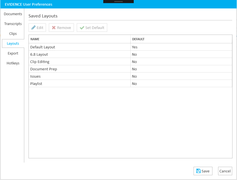Select the Default Layout row
The width and height of the screenshot is (237, 180).
[x=43, y=47]
